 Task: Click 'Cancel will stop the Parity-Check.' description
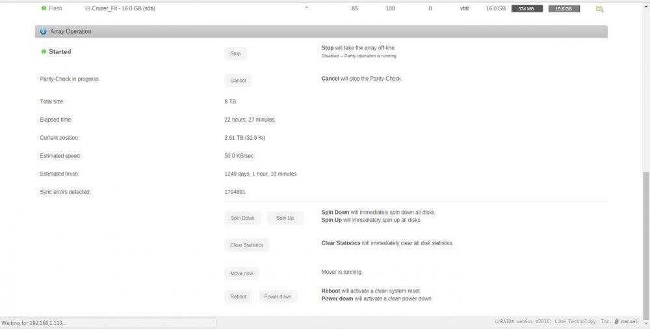click(x=361, y=79)
